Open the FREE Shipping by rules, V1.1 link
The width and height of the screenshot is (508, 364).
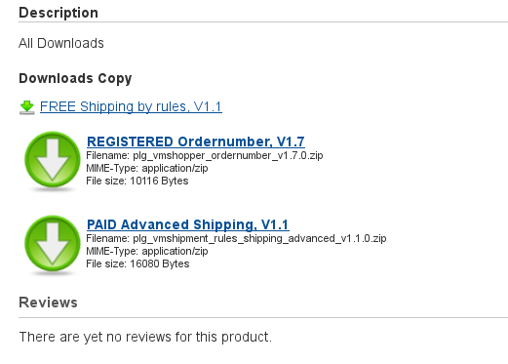[x=131, y=106]
